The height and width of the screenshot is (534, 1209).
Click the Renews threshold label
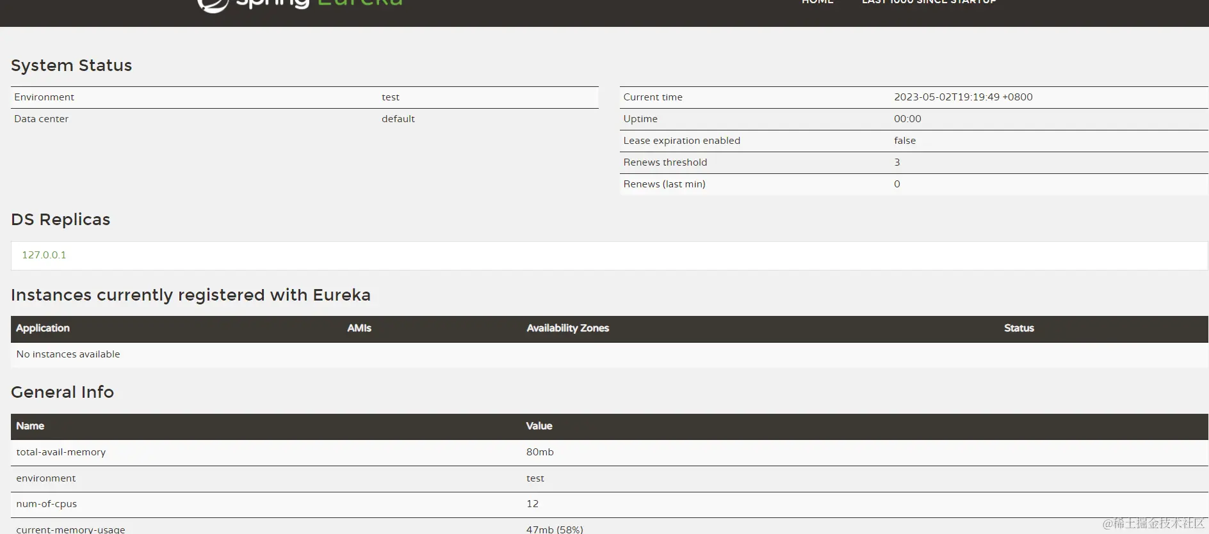[x=665, y=162]
